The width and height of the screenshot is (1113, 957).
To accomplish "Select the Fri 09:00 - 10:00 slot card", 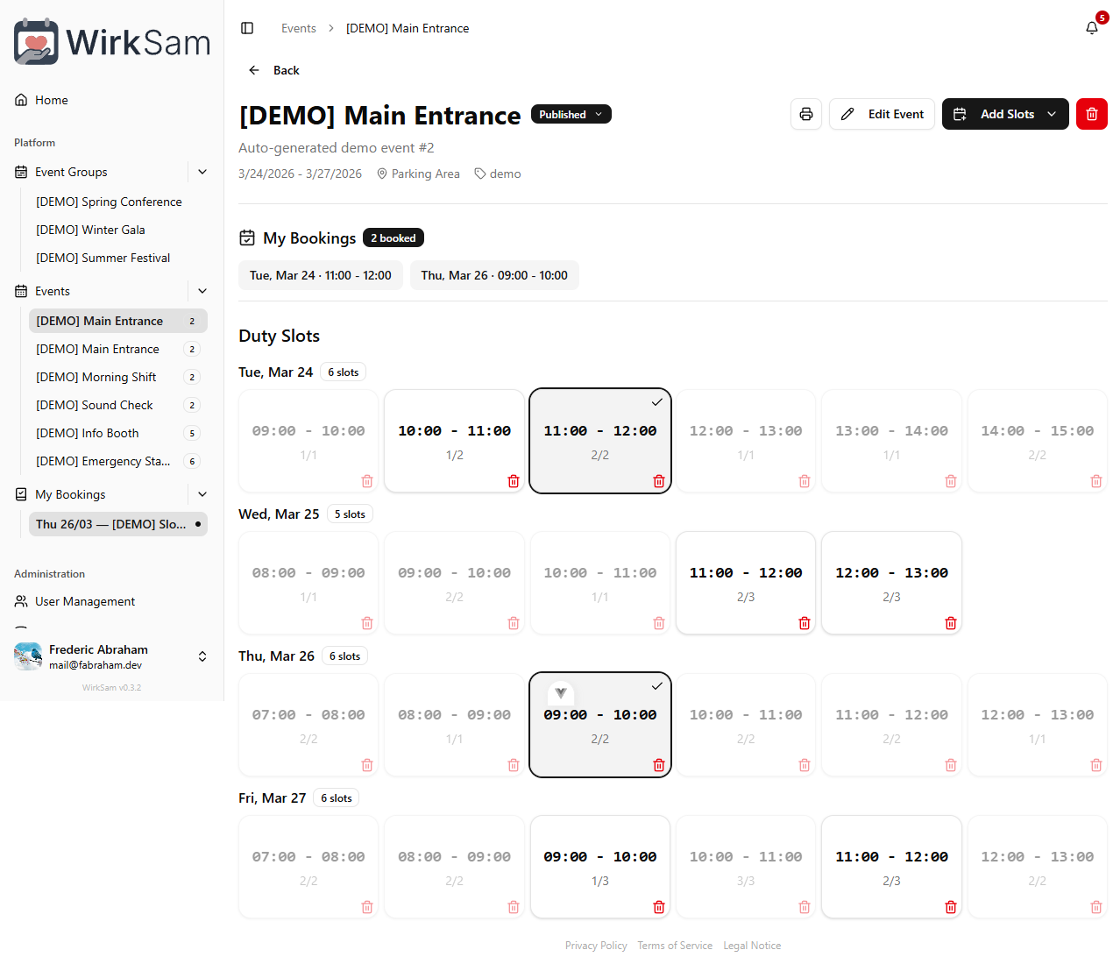I will point(600,867).
